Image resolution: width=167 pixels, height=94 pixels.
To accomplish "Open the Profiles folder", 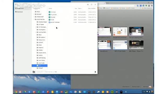I will click(x=40, y=50).
